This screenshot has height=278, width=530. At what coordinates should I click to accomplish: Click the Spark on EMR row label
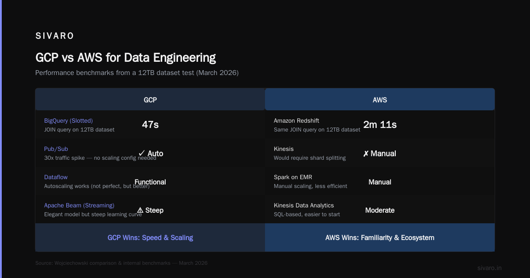pyautogui.click(x=293, y=177)
